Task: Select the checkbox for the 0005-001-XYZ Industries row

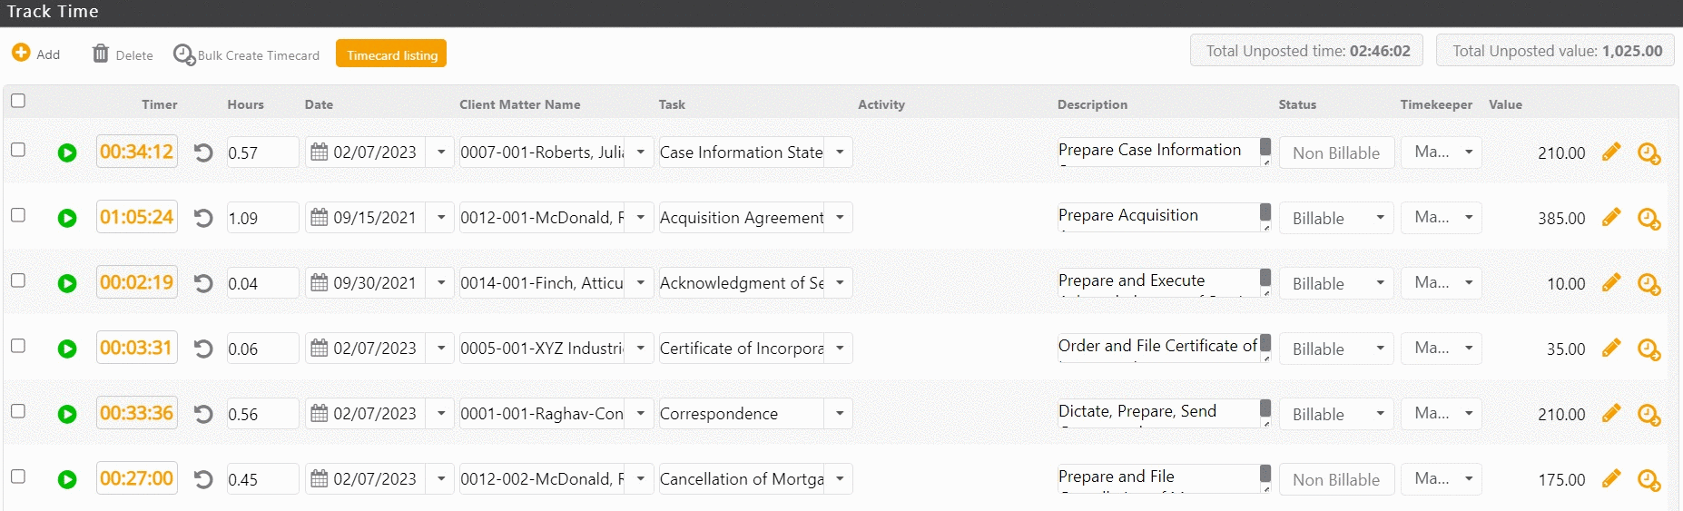Action: click(18, 346)
